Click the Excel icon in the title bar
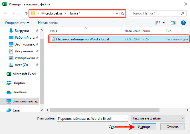Screen dimensions: 190x134 pyautogui.click(x=4, y=4)
